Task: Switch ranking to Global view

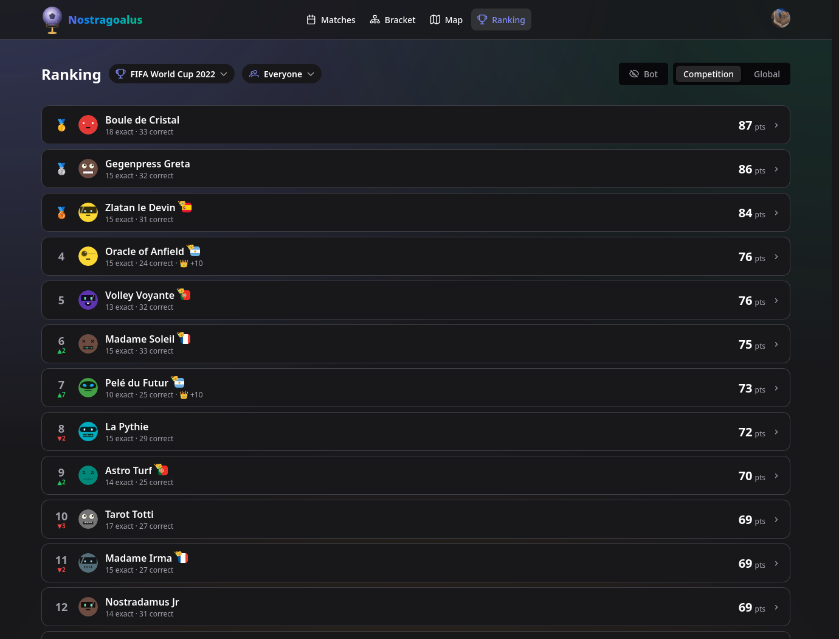Action: tap(767, 74)
